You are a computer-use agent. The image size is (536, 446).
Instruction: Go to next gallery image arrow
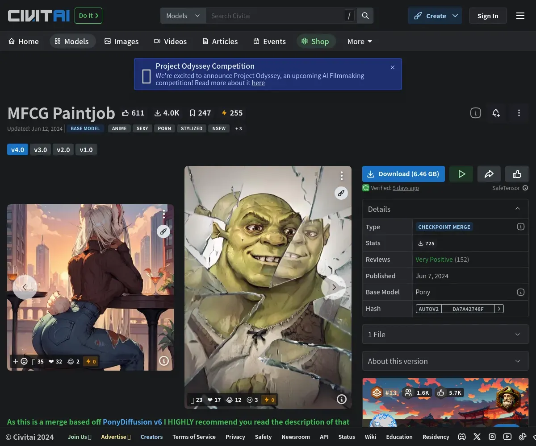334,287
